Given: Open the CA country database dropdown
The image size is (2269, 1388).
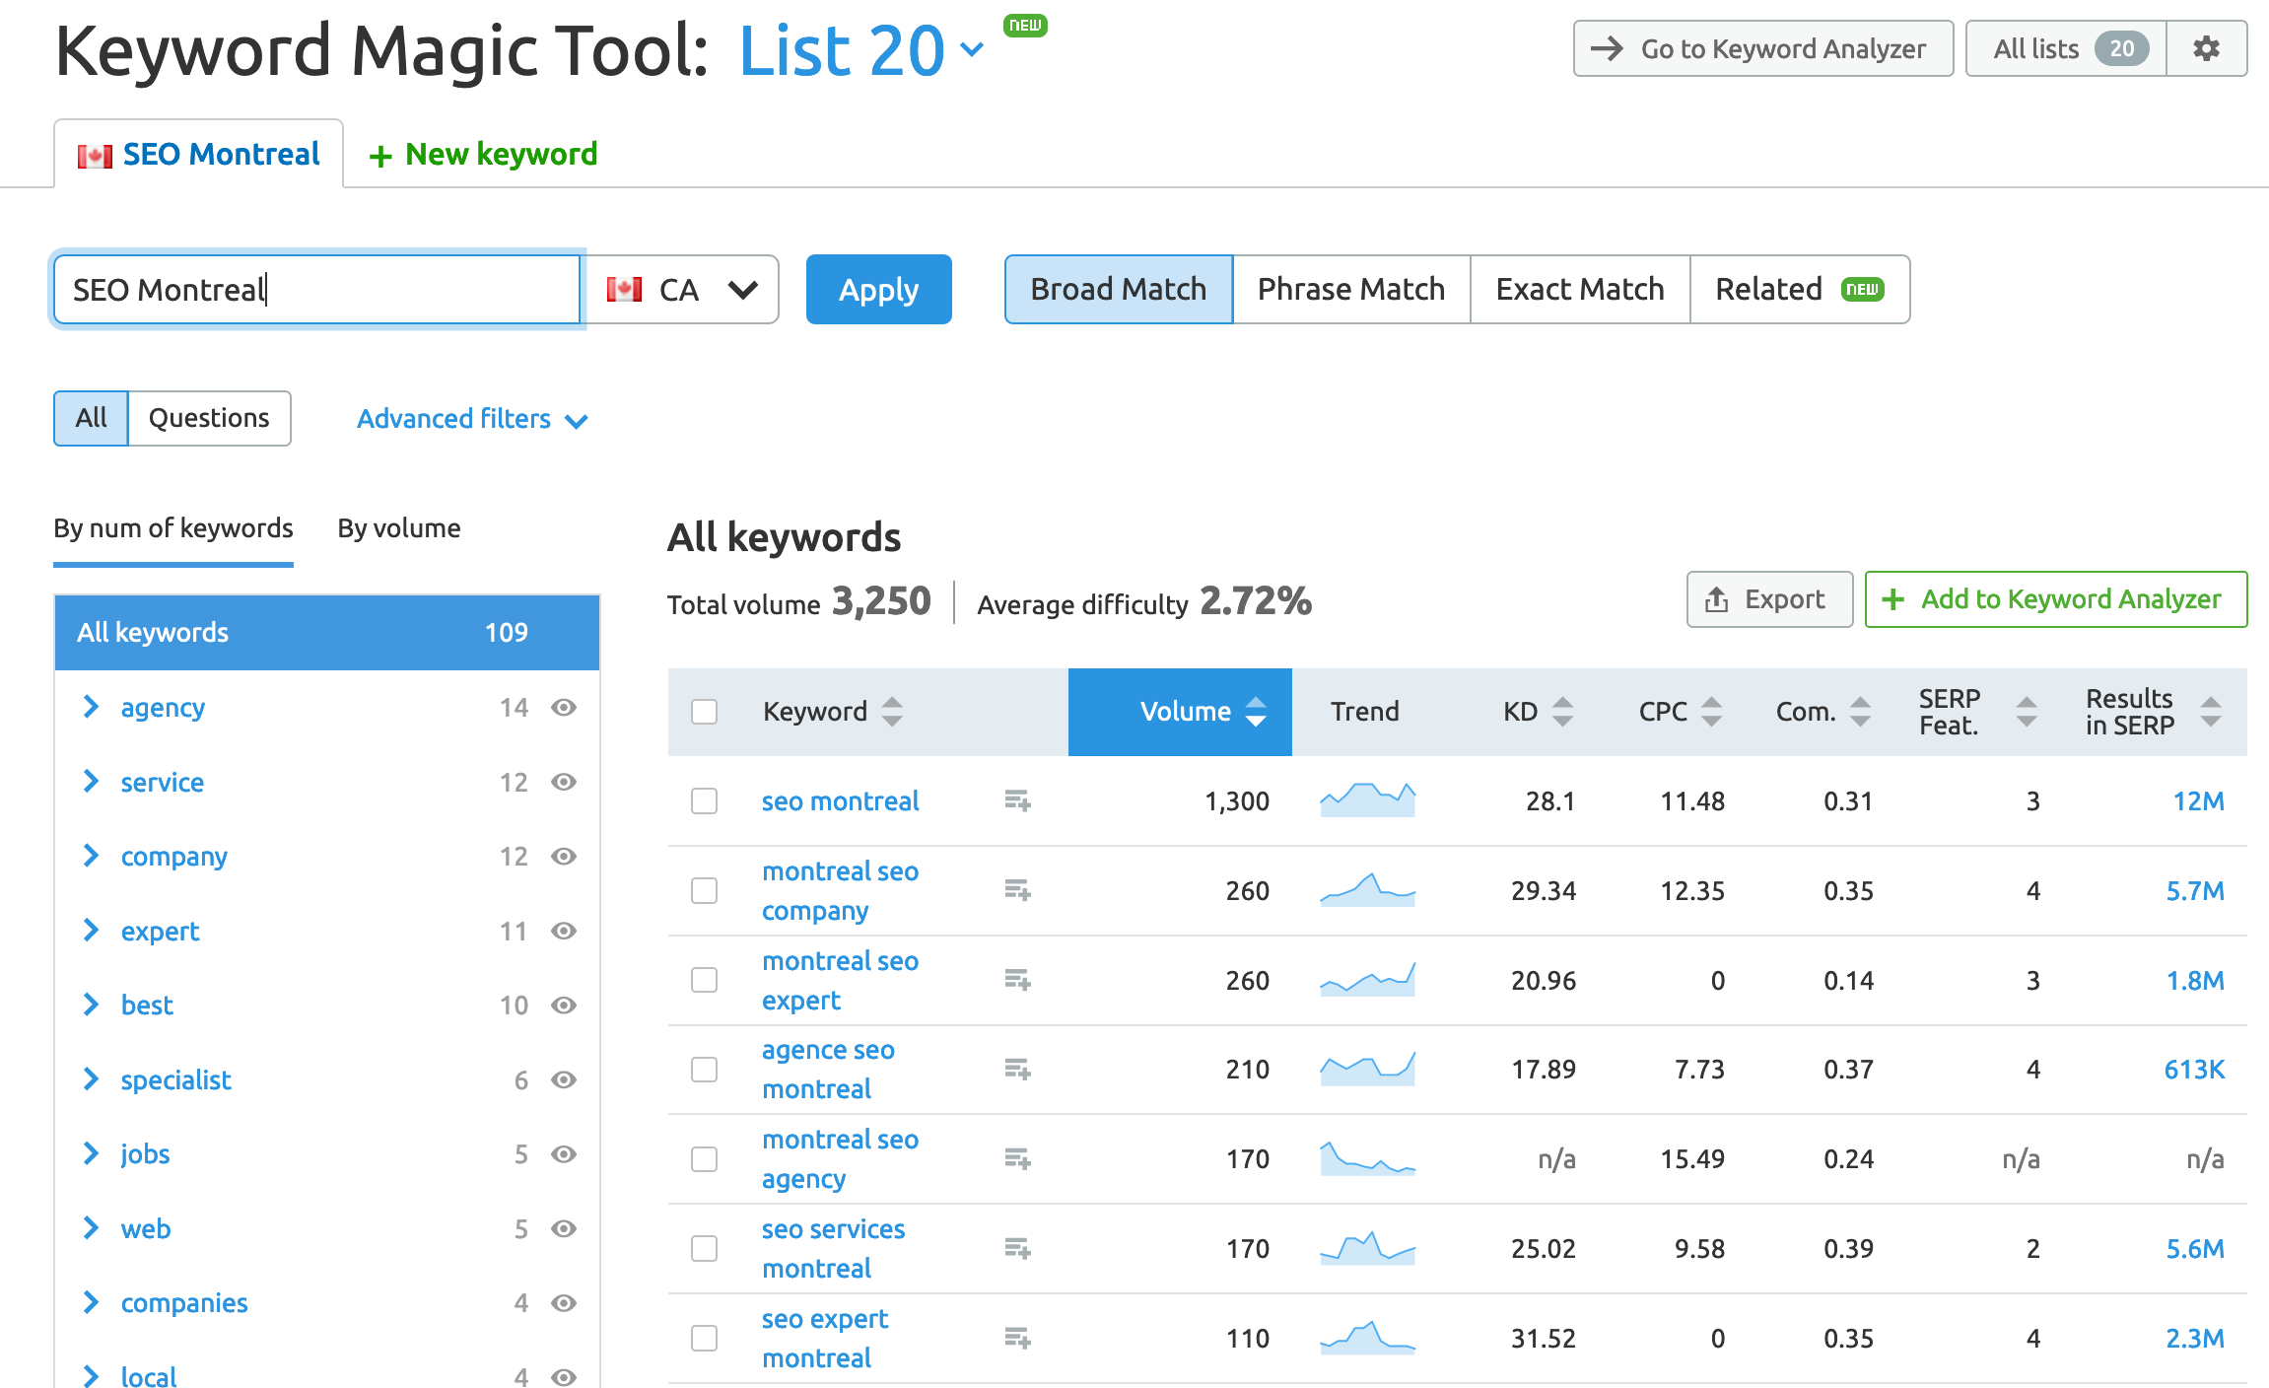Looking at the screenshot, I should click(682, 289).
